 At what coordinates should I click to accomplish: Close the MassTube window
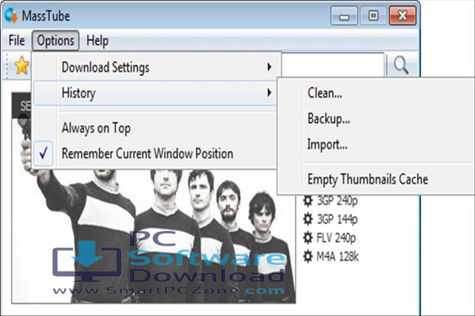[x=403, y=16]
